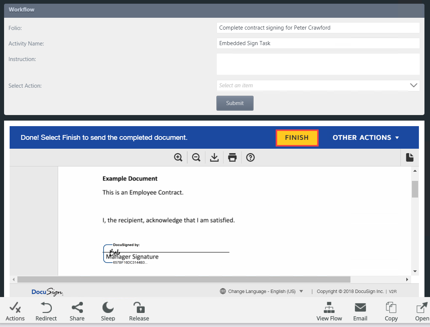430x327 pixels.
Task: Print the document via printer icon
Action: (x=232, y=157)
